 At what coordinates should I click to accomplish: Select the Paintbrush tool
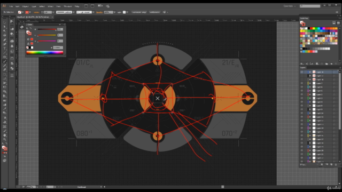pos(5,61)
